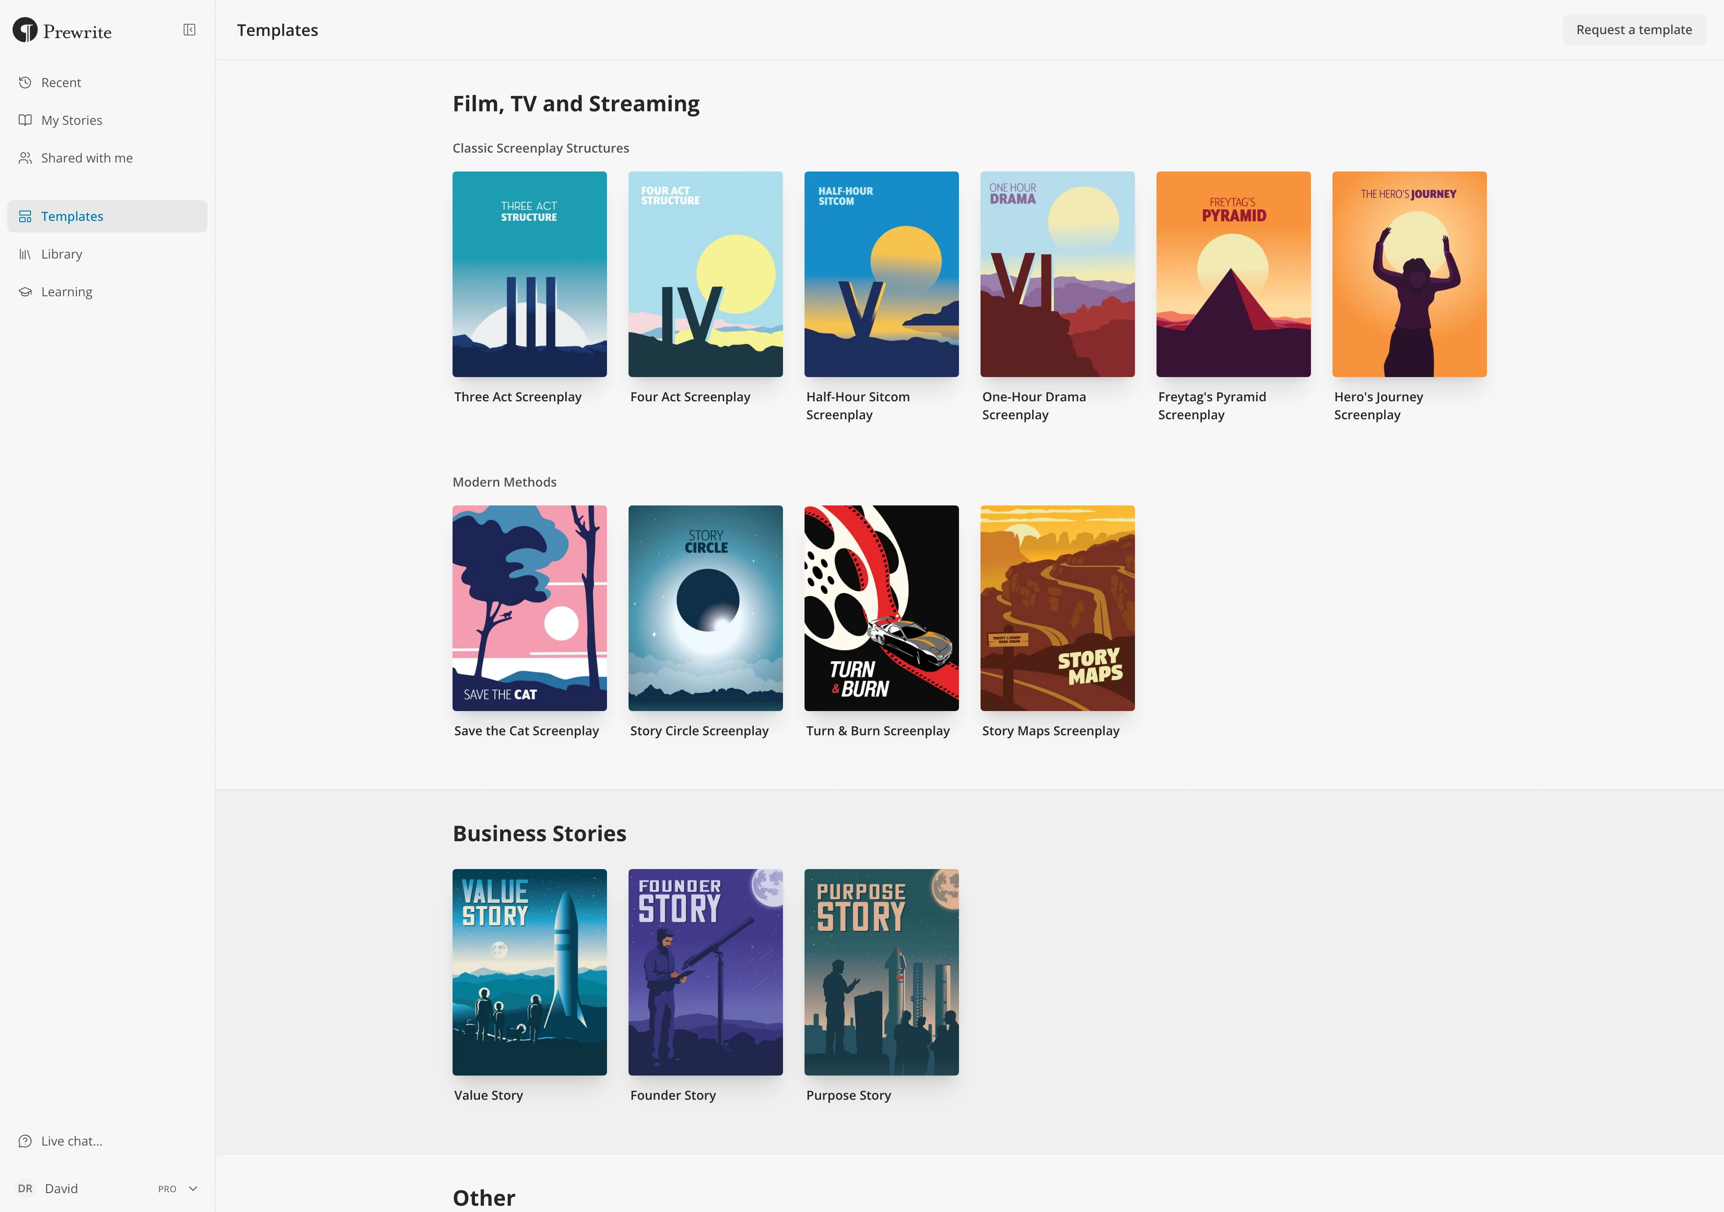Click the Request a template button
The height and width of the screenshot is (1212, 1724).
(1634, 30)
